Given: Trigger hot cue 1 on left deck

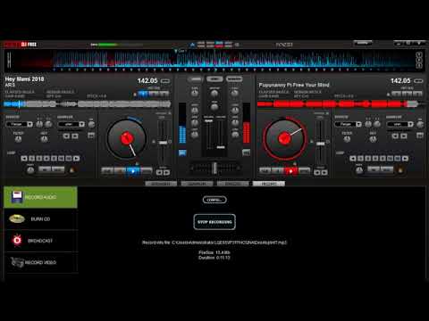Looking at the screenshot, I should point(143,94).
